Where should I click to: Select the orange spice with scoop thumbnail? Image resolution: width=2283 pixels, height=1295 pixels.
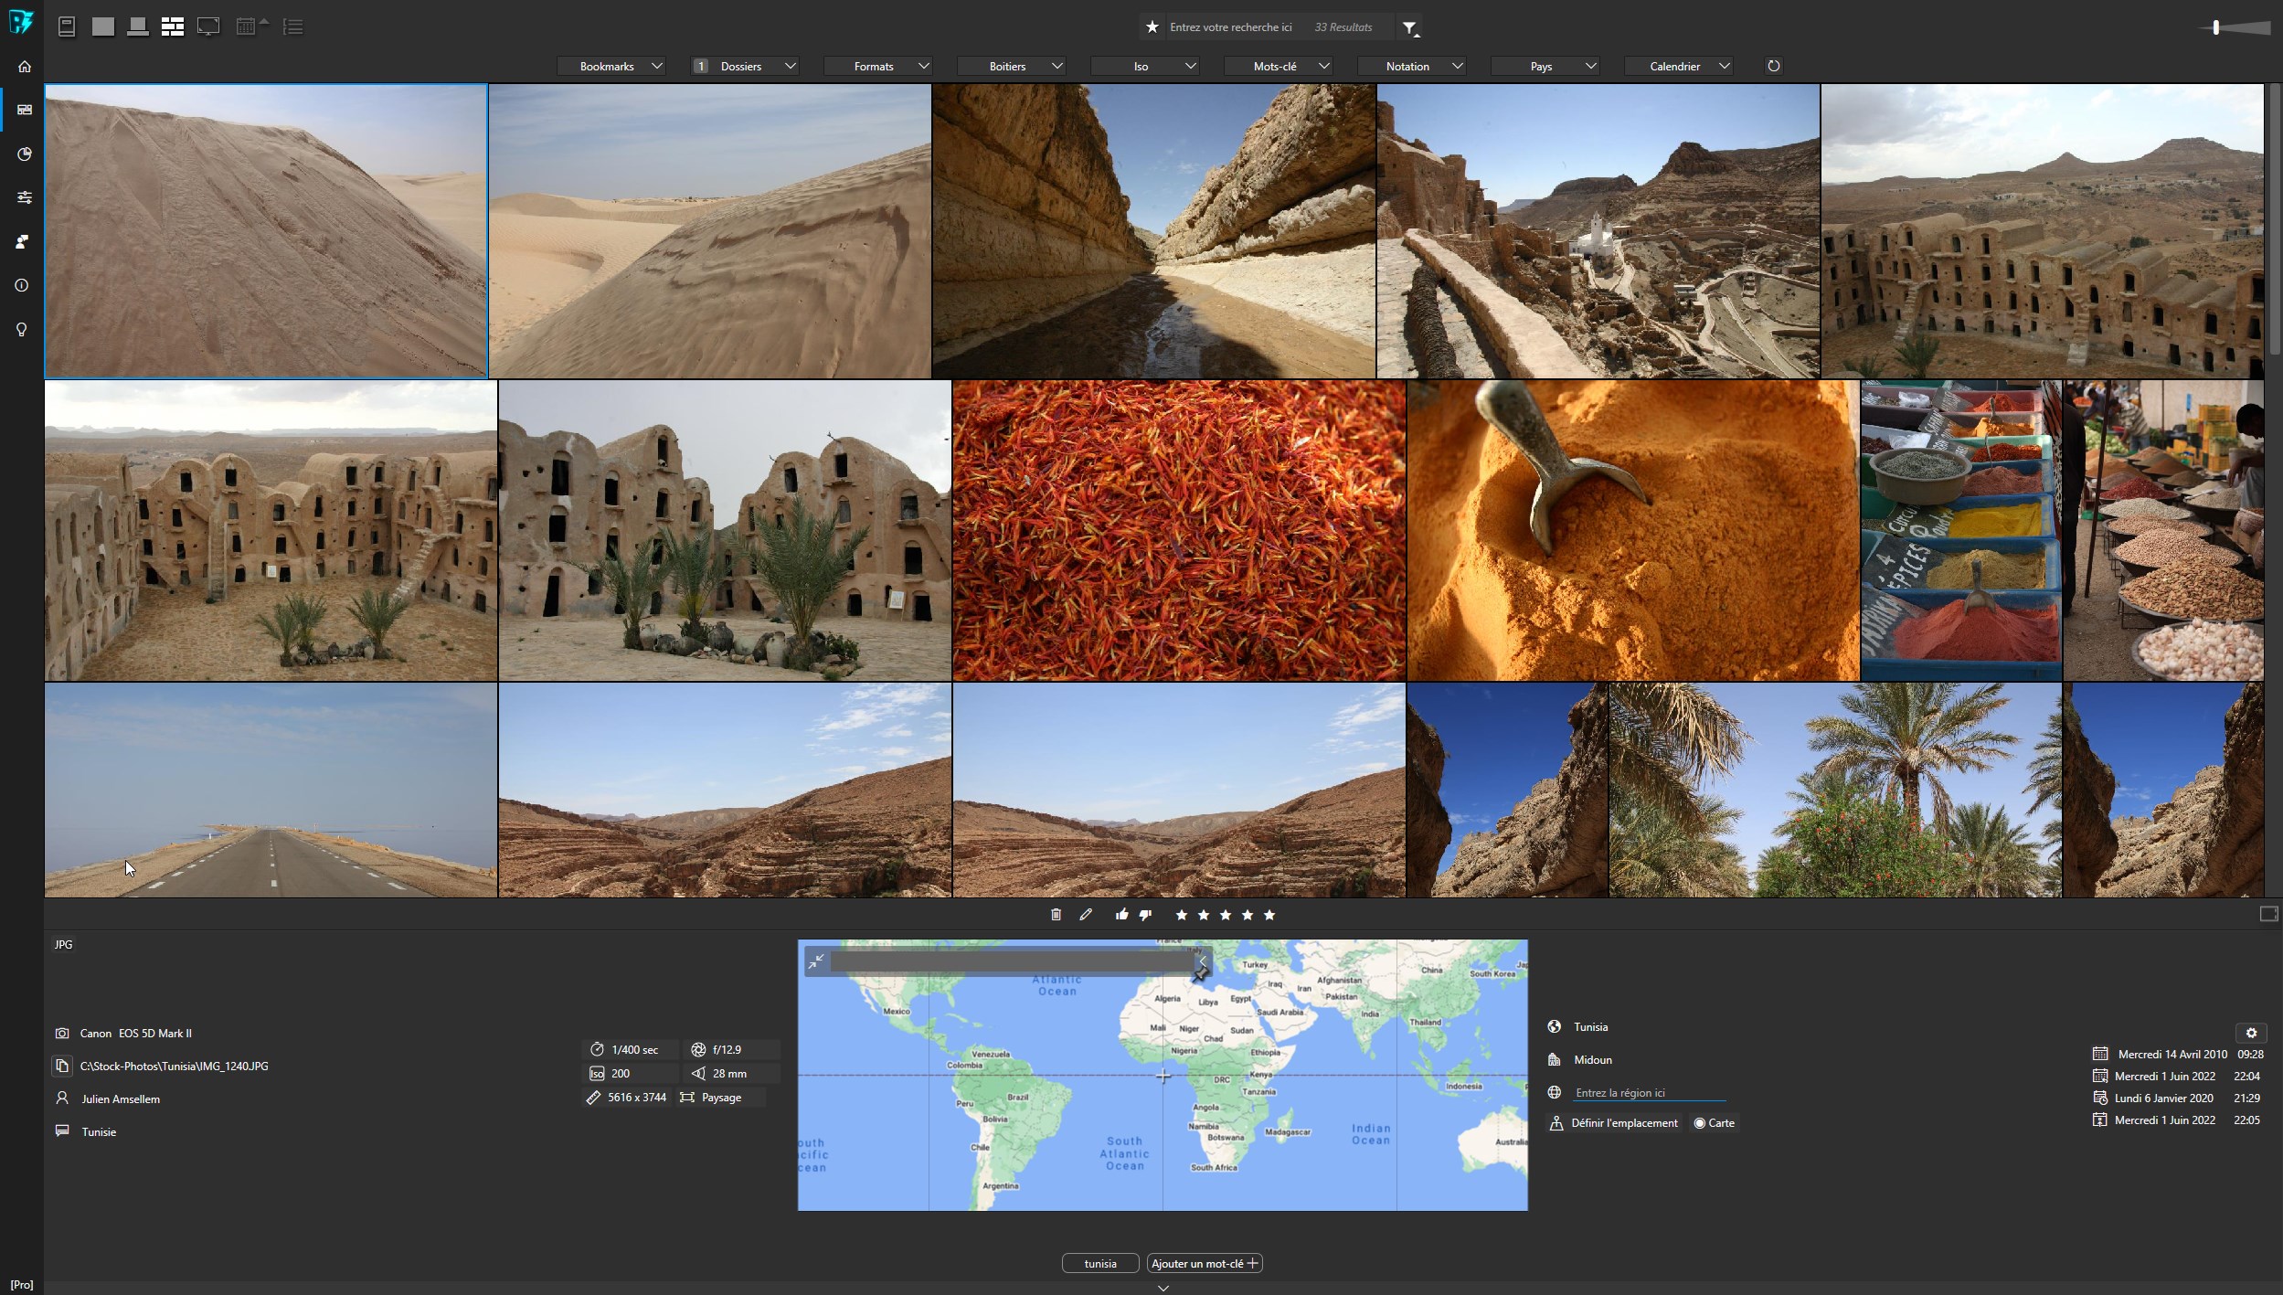[1633, 530]
